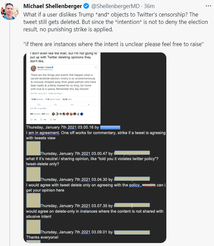
Task: Click reply icon showing 120 replies
Action: (32, 119)
